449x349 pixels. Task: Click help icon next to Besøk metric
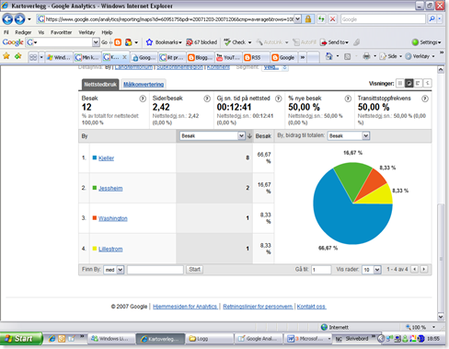click(143, 99)
